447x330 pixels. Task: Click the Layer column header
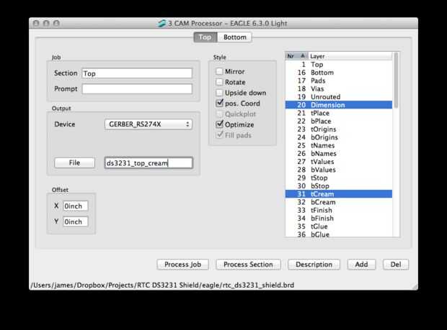(x=350, y=56)
